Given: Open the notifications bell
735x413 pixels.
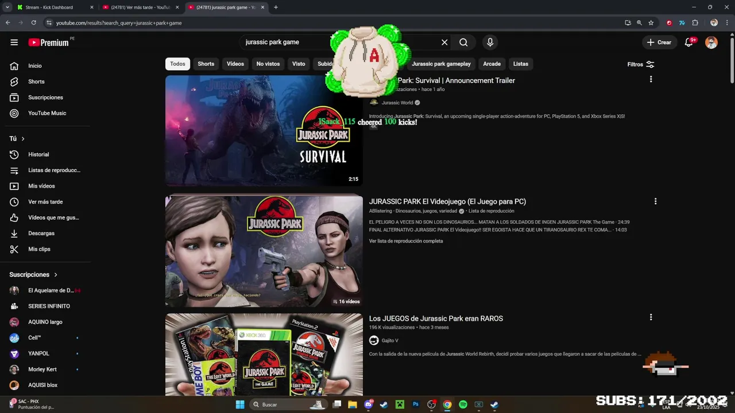Looking at the screenshot, I should click(x=688, y=42).
